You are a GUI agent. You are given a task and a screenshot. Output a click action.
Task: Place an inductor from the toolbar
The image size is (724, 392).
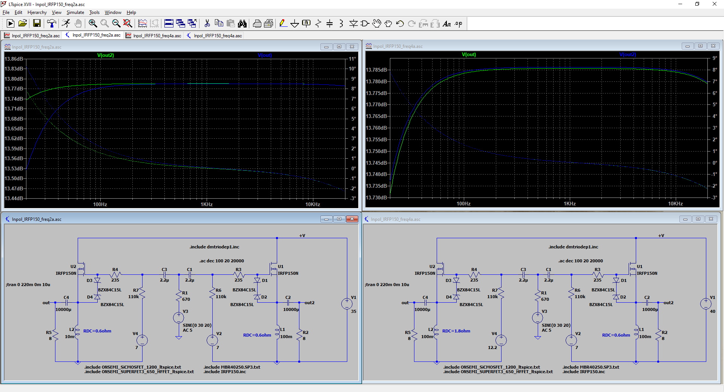coord(341,24)
